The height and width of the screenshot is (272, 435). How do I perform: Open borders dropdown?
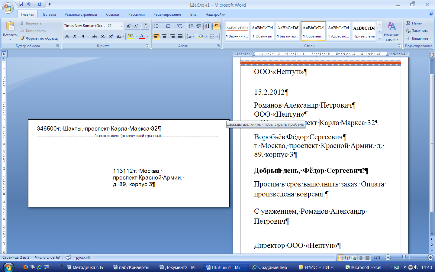tap(217, 36)
